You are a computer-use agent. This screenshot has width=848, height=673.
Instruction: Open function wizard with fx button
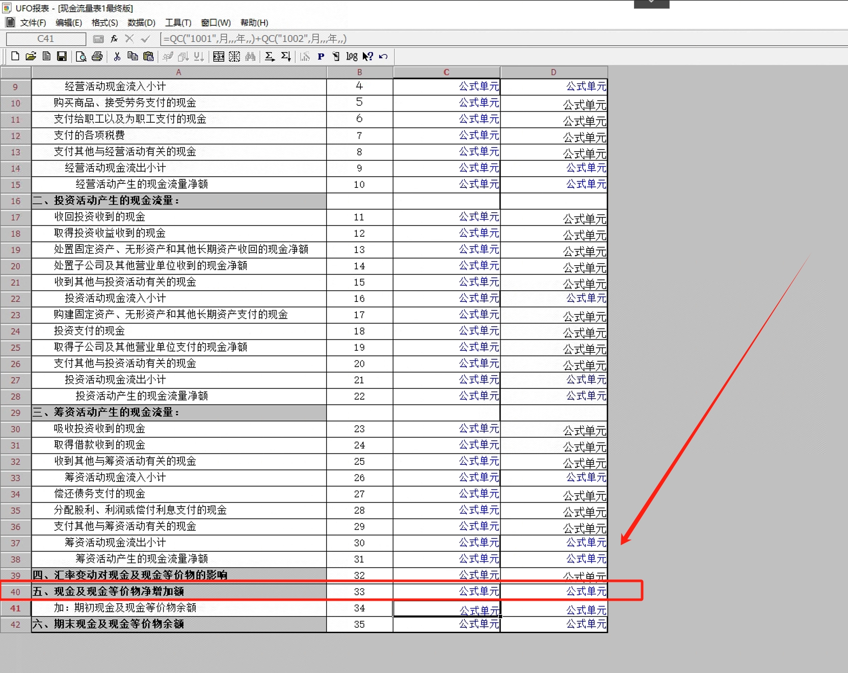tap(114, 39)
